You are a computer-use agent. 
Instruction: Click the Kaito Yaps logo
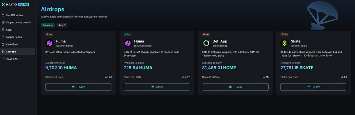15,5
